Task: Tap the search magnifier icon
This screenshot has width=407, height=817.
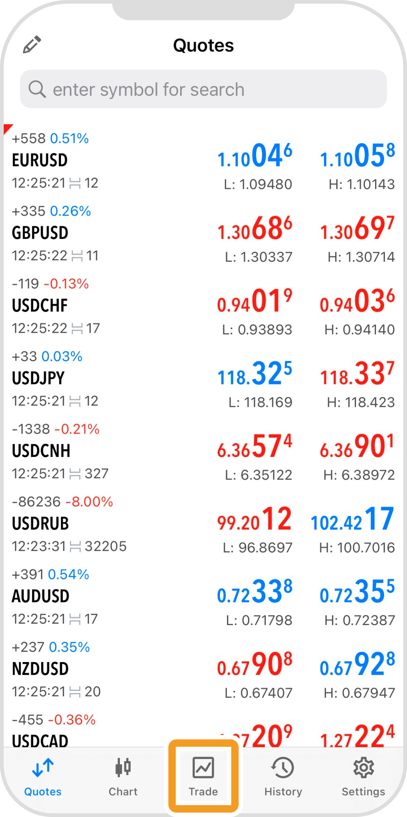Action: [x=37, y=89]
